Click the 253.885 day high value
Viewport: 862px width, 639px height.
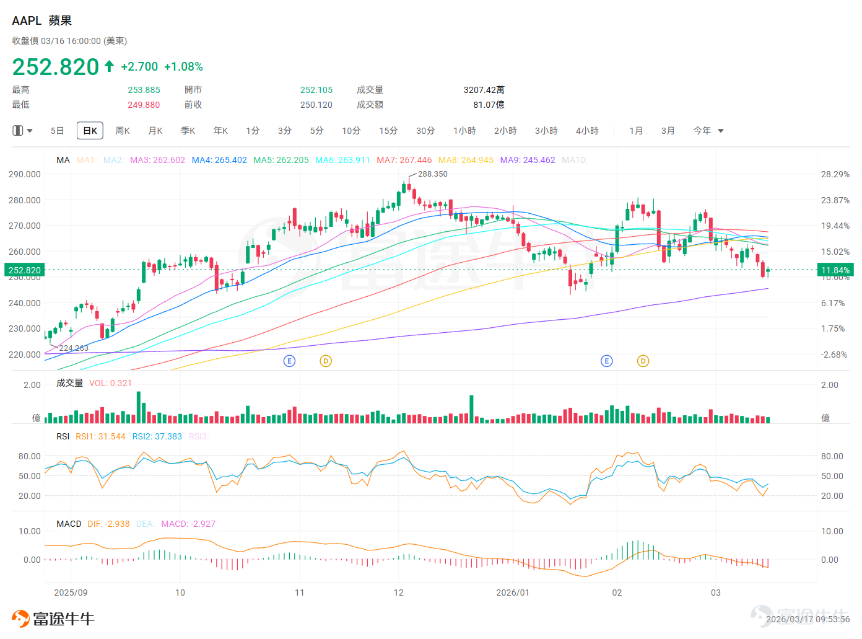tap(144, 90)
